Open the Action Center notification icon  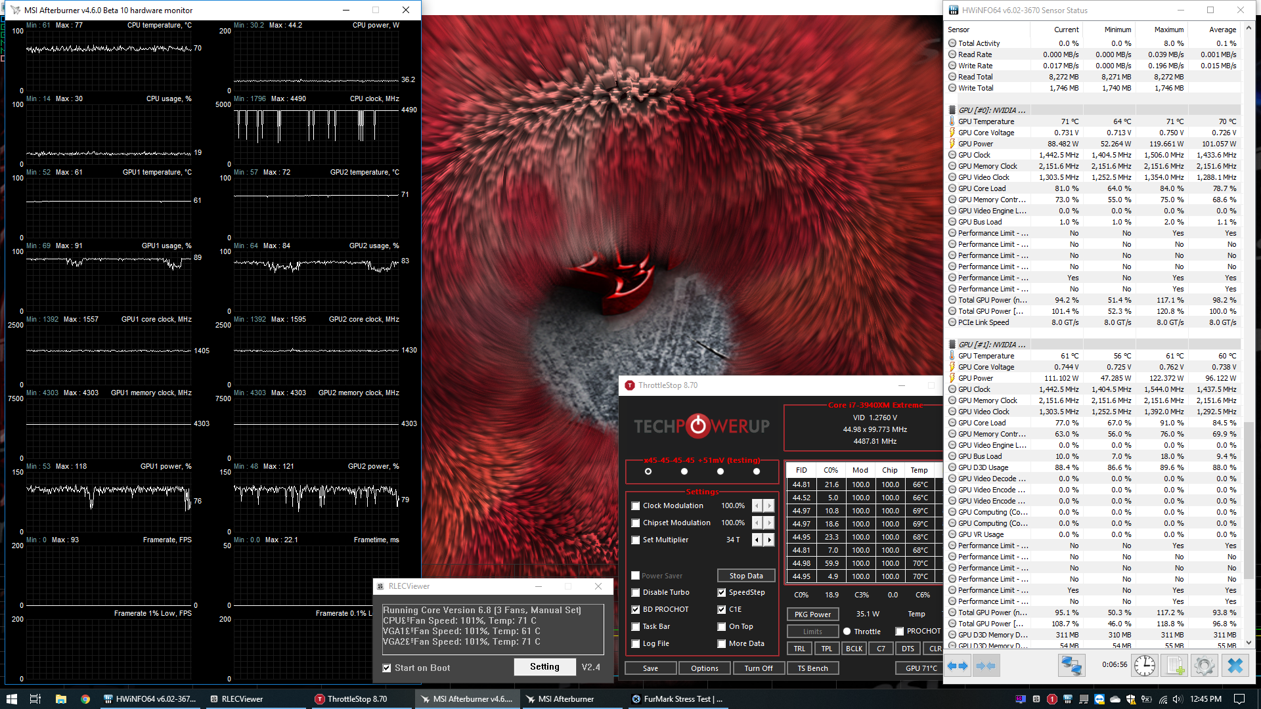[1239, 699]
